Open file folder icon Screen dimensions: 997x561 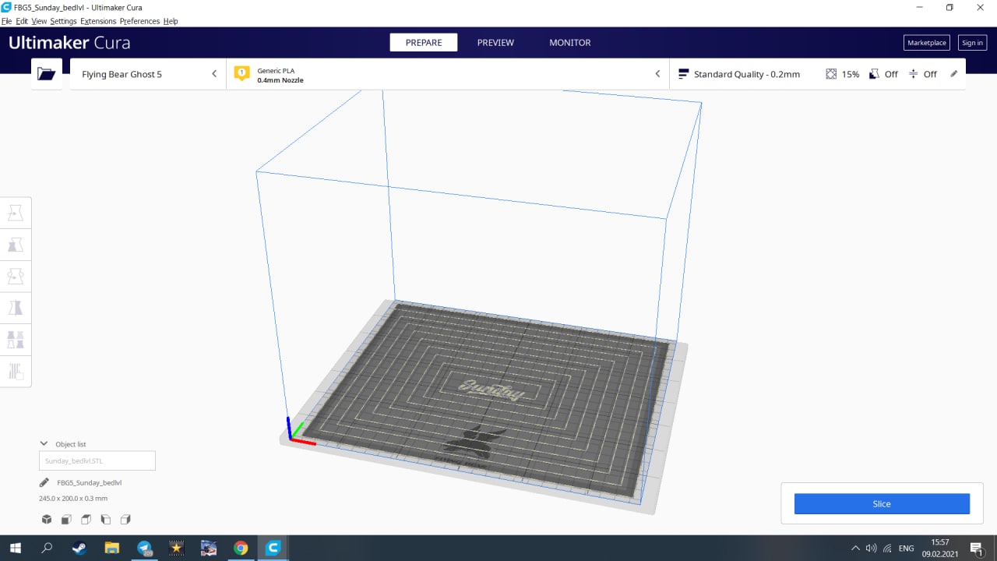tap(47, 74)
